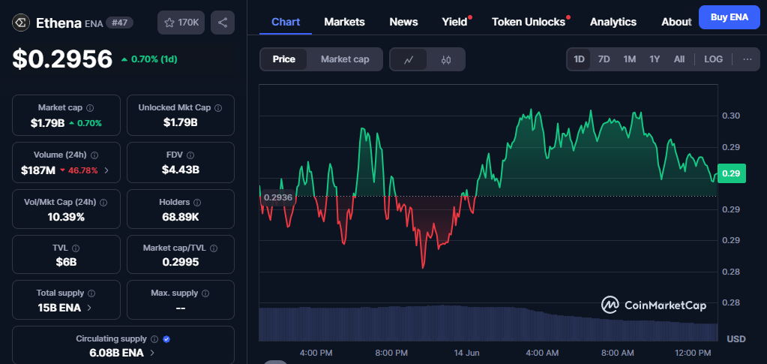This screenshot has width=767, height=364.
Task: Click the 0.2995 Market cap/TVL value
Action: click(x=181, y=262)
